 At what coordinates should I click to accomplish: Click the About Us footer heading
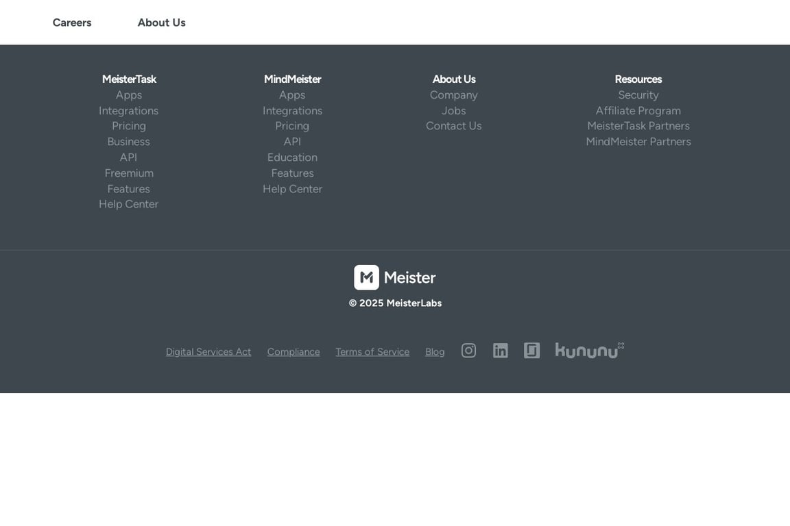(x=454, y=79)
